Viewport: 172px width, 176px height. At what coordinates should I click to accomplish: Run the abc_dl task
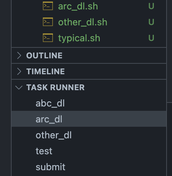click(x=89, y=103)
